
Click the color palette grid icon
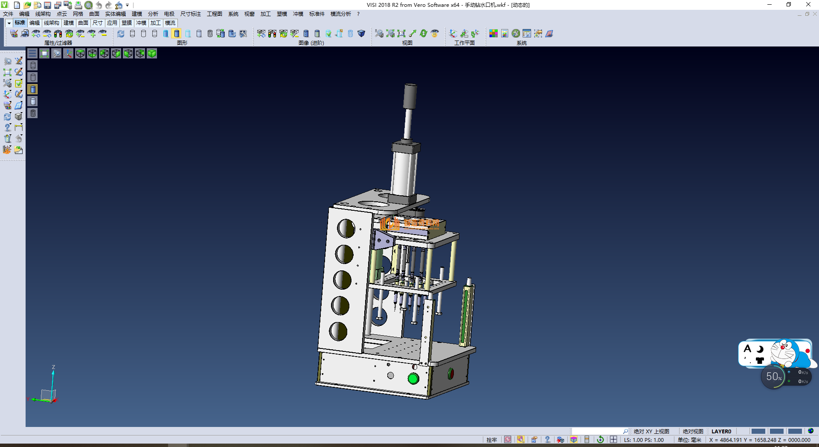(x=493, y=34)
